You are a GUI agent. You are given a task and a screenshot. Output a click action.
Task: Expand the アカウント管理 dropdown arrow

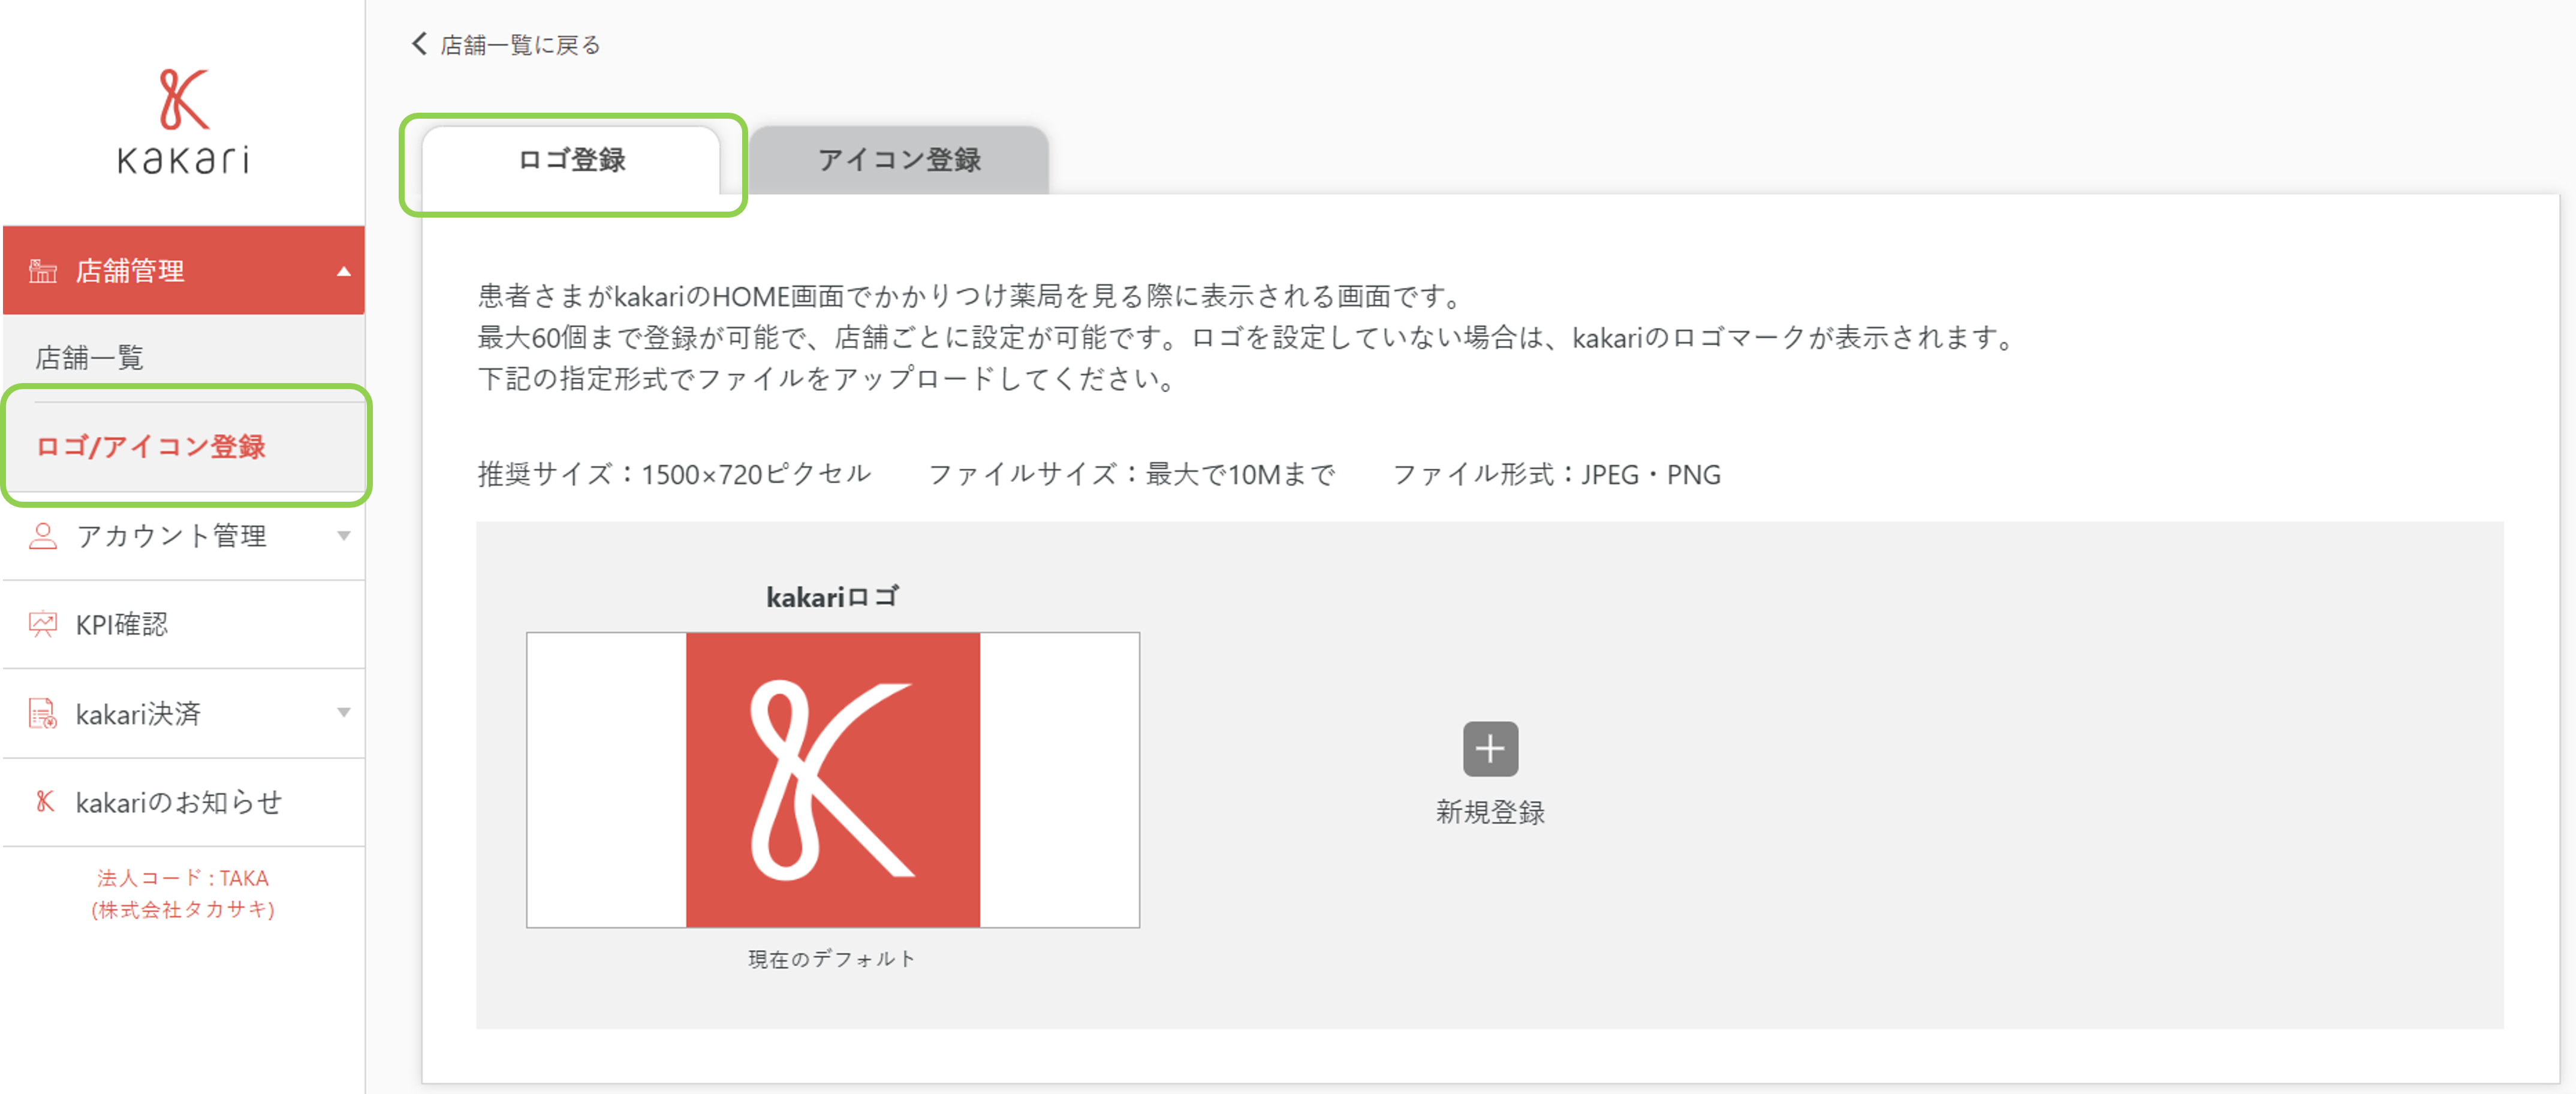pos(344,536)
